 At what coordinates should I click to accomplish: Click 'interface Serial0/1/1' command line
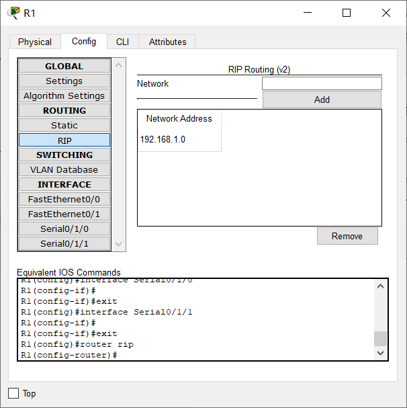[107, 312]
